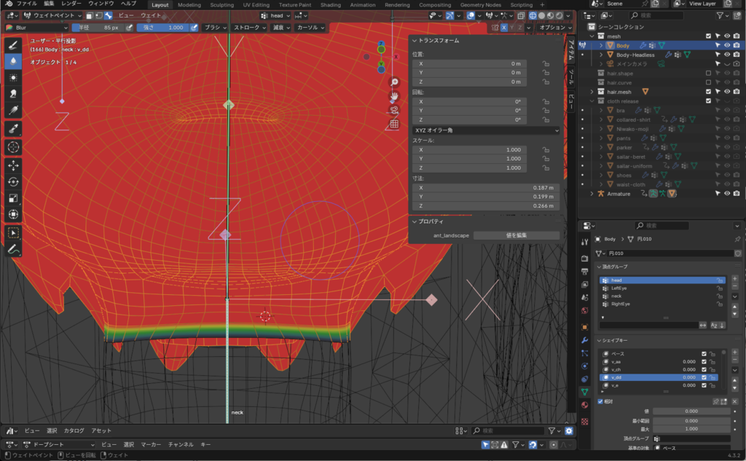Select the Draw brush tool in toolbar
The image size is (746, 461).
coord(13,44)
